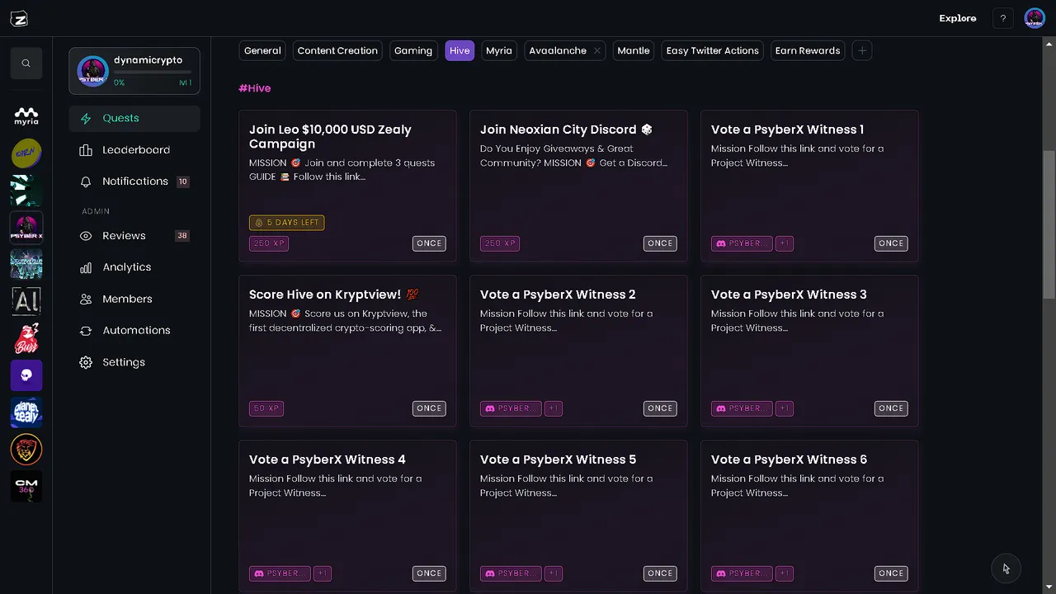Click ONCE badge on Neoxian Discord card
Image resolution: width=1056 pixels, height=594 pixels.
click(660, 243)
